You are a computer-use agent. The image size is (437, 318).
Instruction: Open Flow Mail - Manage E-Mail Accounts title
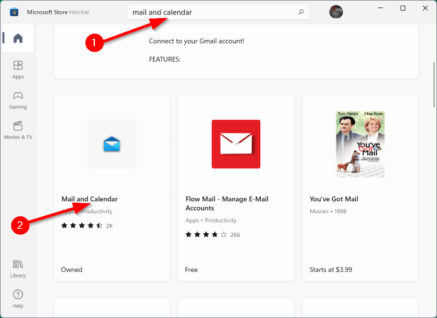(x=227, y=203)
